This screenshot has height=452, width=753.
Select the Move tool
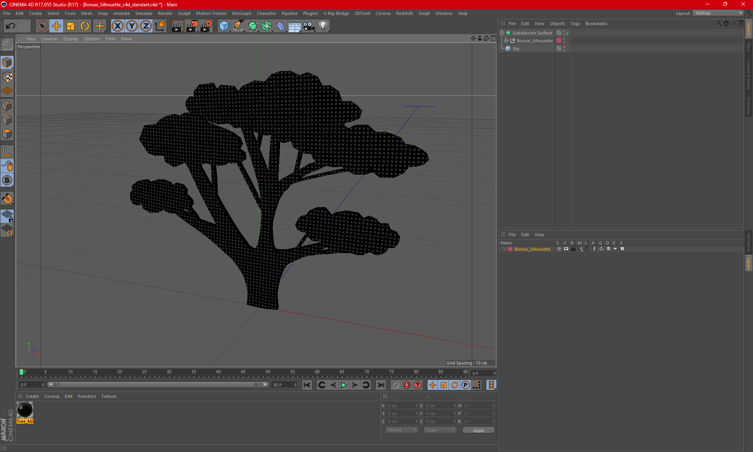point(56,26)
